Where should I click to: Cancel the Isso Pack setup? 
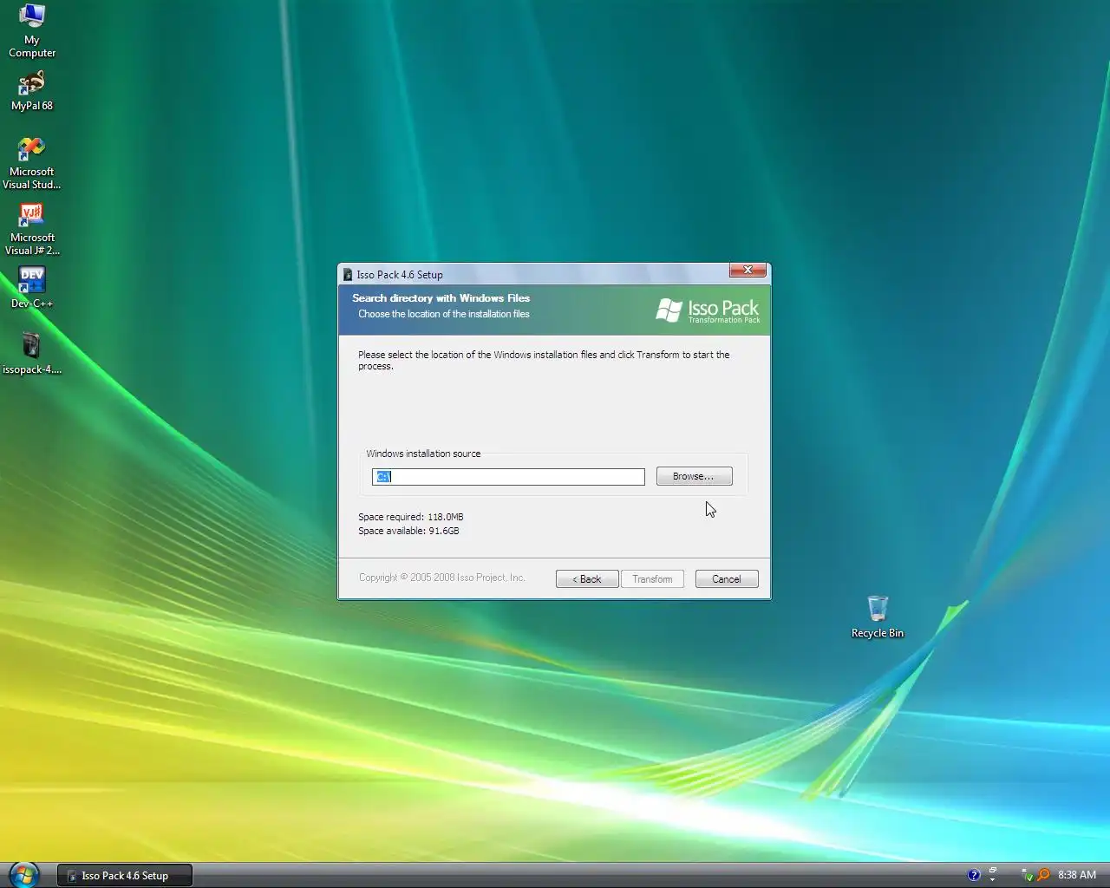[727, 579]
